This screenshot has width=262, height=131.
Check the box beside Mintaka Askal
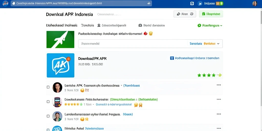click(48, 130)
